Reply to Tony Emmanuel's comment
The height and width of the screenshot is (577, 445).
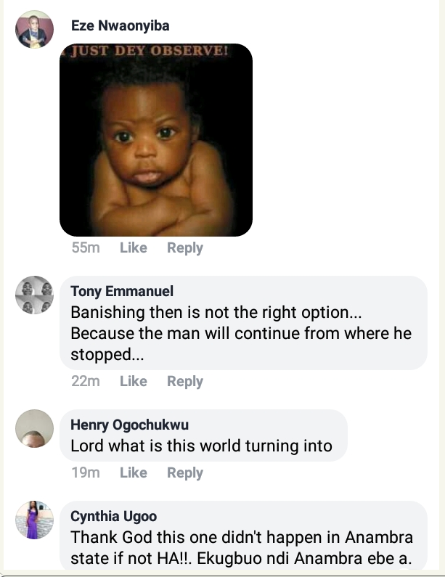pyautogui.click(x=185, y=382)
